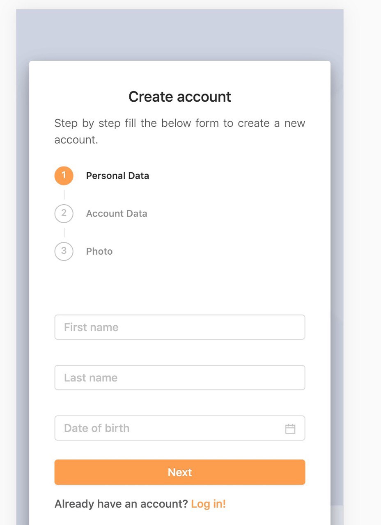Viewport: 381px width, 525px height.
Task: Click the "Date of birth" placeholder text
Action: (97, 428)
